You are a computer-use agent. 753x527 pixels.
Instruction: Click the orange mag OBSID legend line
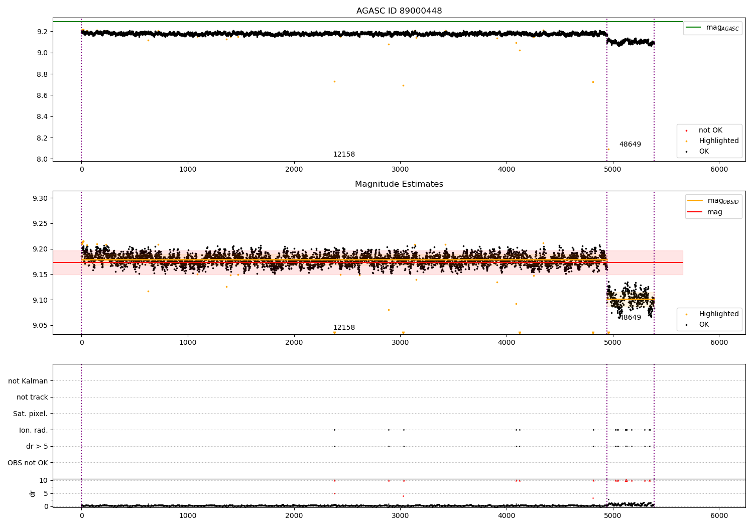[x=695, y=201]
